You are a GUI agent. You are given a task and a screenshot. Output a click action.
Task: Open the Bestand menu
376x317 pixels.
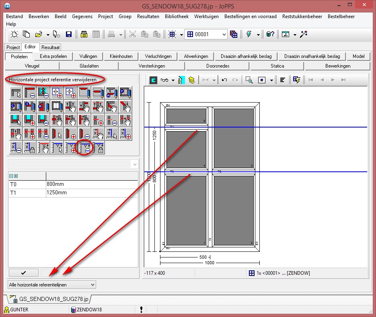[x=14, y=16]
